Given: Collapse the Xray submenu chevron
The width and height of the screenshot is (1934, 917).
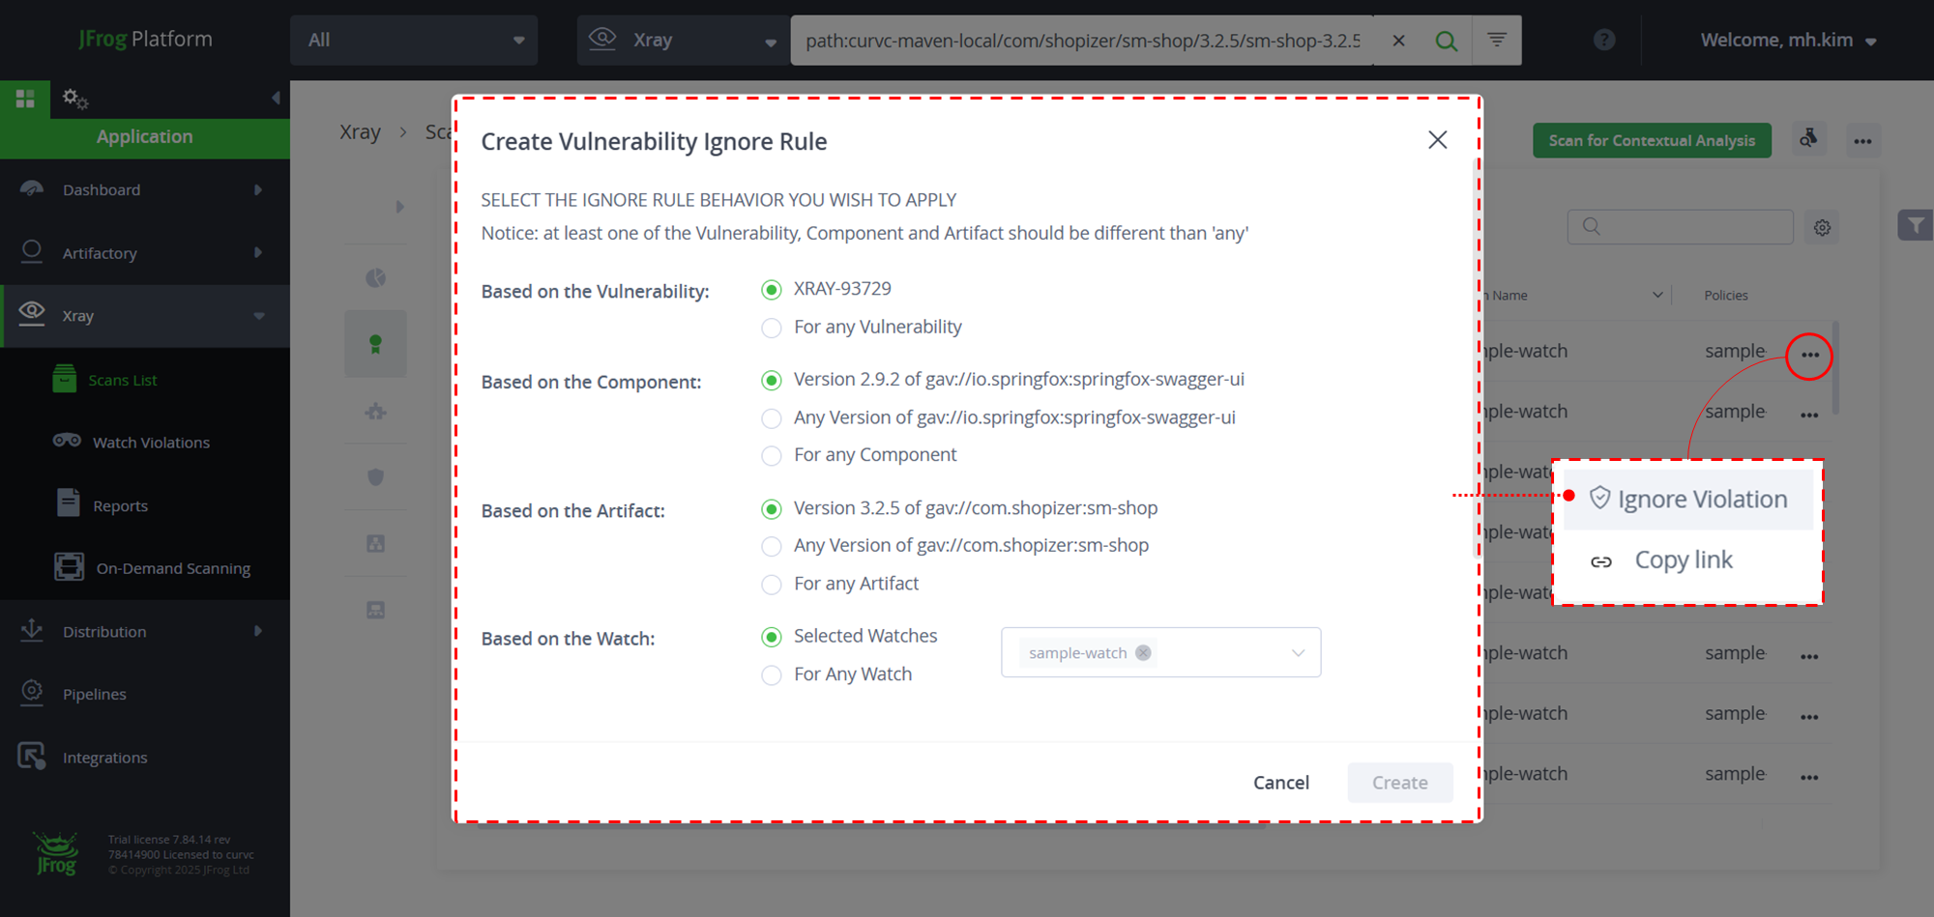Looking at the screenshot, I should [x=258, y=316].
